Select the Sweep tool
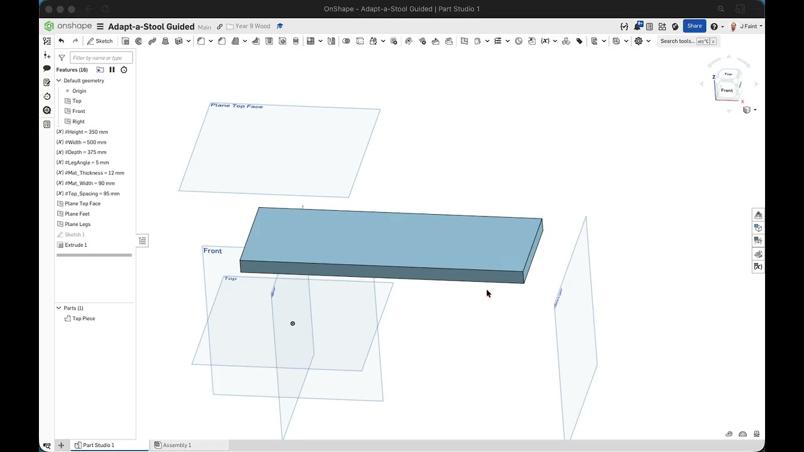Viewport: 804px width, 452px height. pyautogui.click(x=152, y=41)
